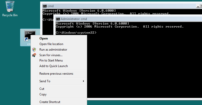
Task: Click the Version 6.0.6000 line in Administrator window
Action: (92, 24)
